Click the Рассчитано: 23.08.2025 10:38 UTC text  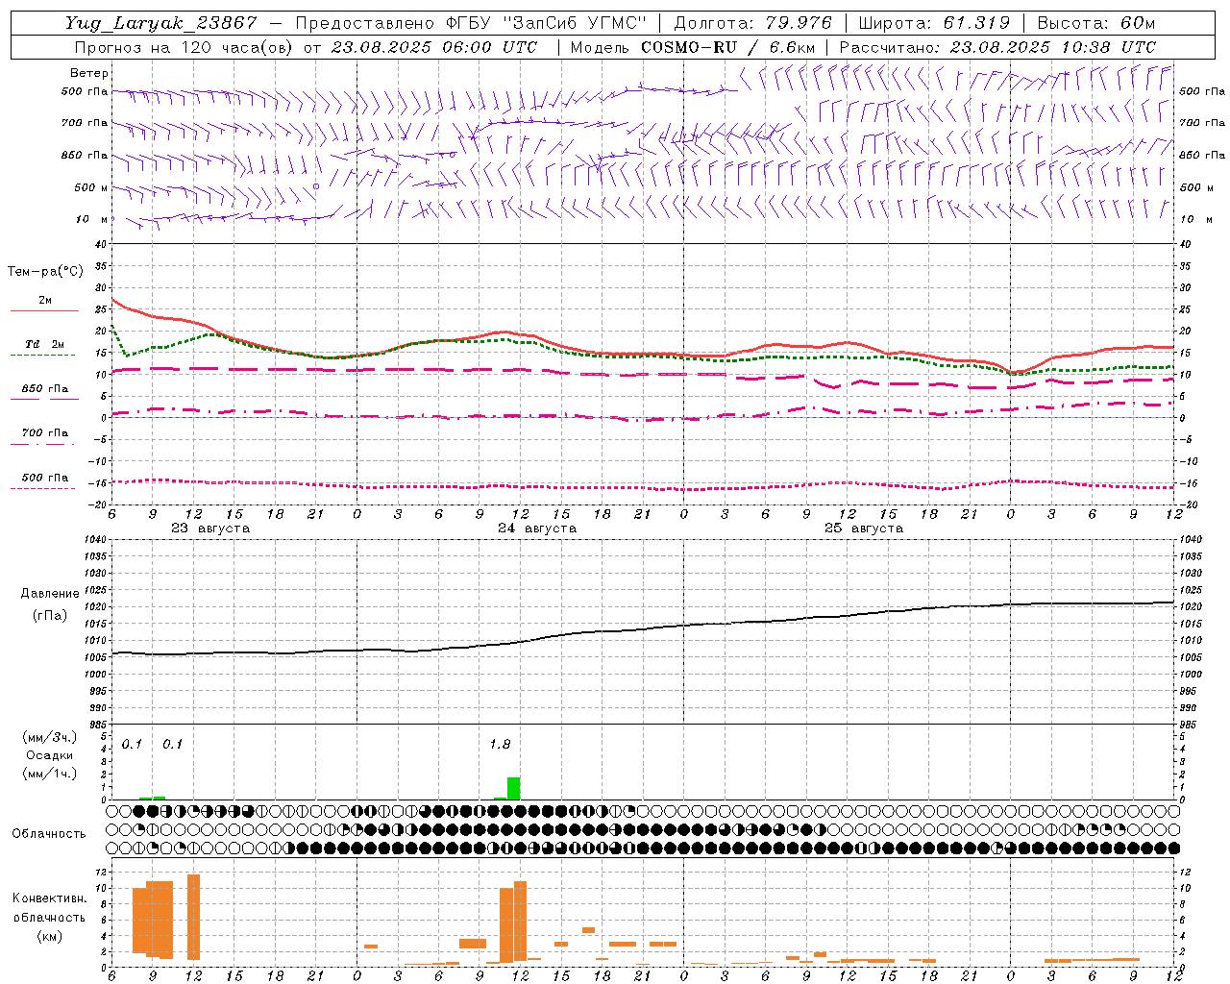[x=998, y=47]
